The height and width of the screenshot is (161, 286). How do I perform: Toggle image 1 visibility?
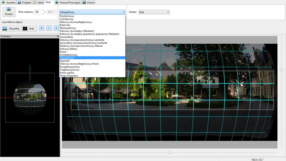coord(49,28)
